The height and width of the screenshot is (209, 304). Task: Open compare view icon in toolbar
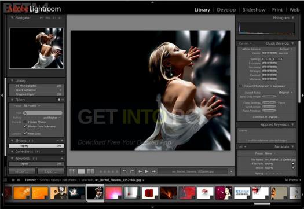pos(90,171)
